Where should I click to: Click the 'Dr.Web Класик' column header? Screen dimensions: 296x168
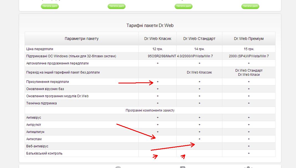[x=158, y=39]
